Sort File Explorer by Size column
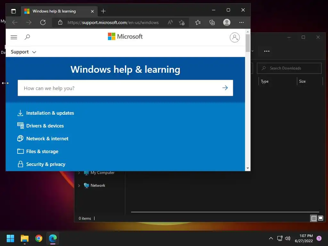 click(302, 81)
